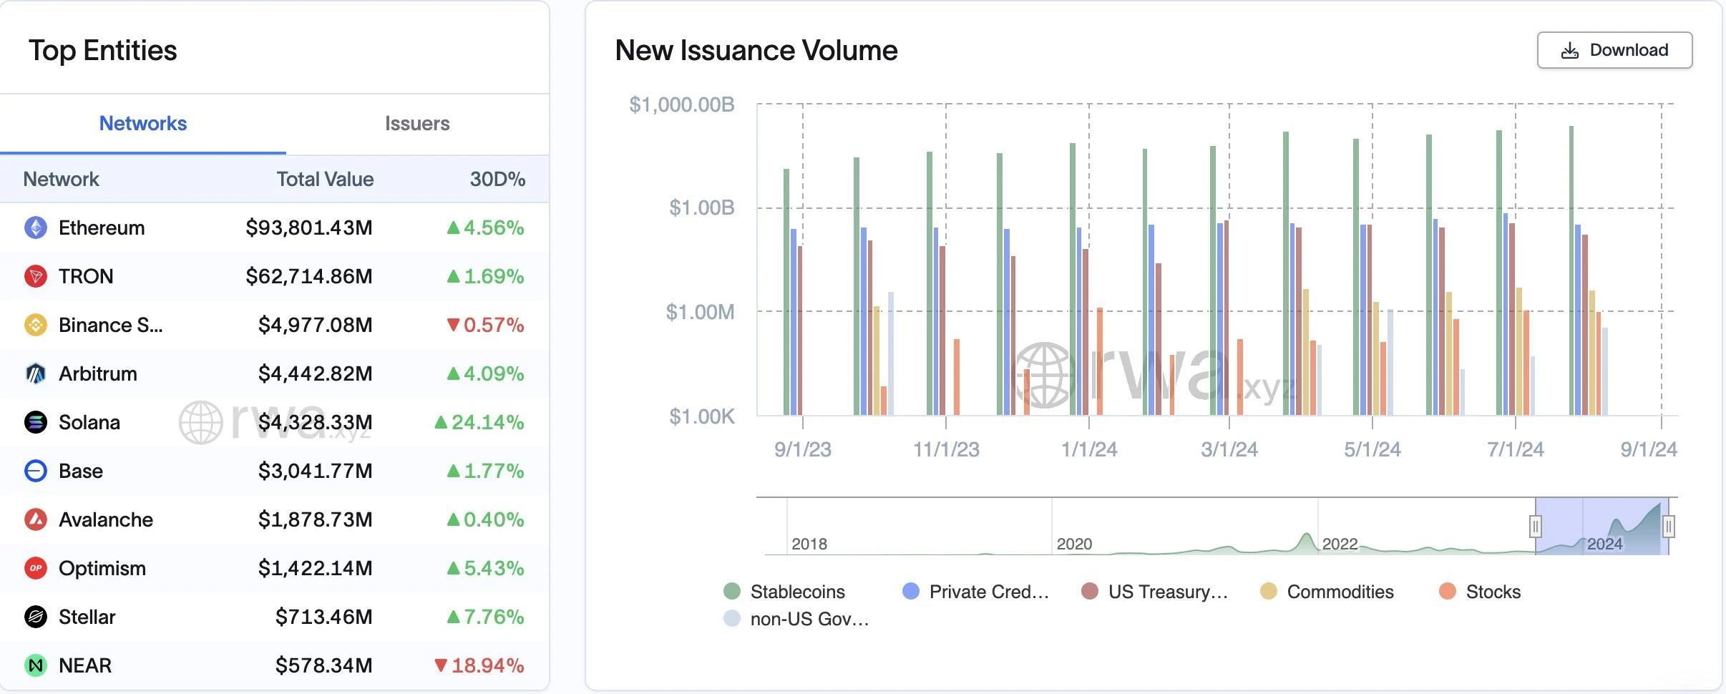1726x694 pixels.
Task: Click the Binance Smart Chain icon
Action: [x=36, y=325]
